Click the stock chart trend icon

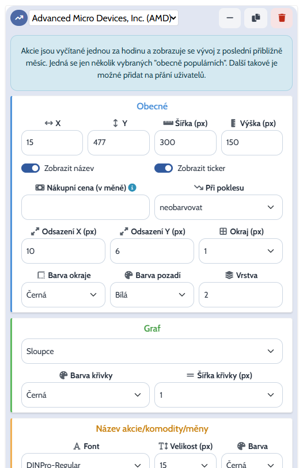tap(19, 18)
